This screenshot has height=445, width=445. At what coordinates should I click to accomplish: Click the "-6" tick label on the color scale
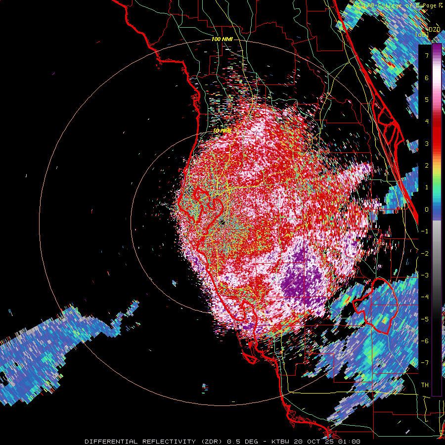click(425, 341)
